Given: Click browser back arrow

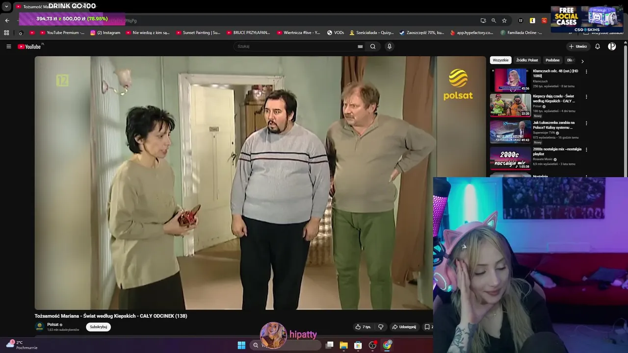Looking at the screenshot, I should point(7,21).
